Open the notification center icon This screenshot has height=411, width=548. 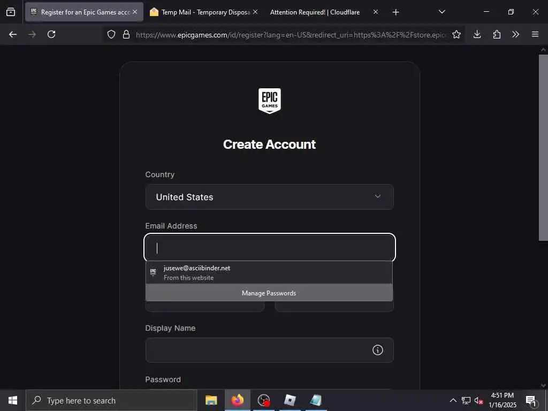(531, 400)
